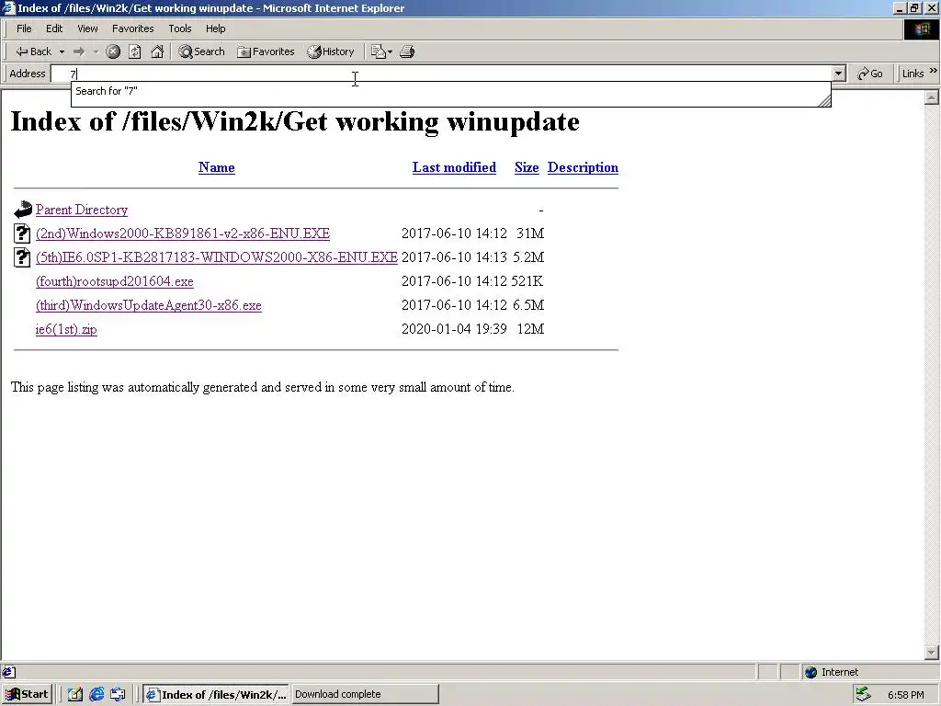Screen dimensions: 941x706
Task: Click the Forward arrow button
Action: (79, 51)
